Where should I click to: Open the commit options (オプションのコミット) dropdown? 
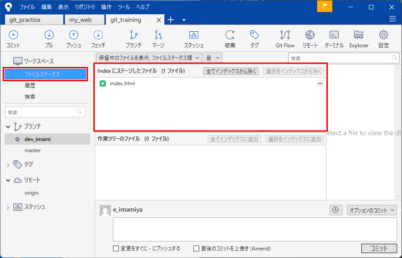(372, 210)
